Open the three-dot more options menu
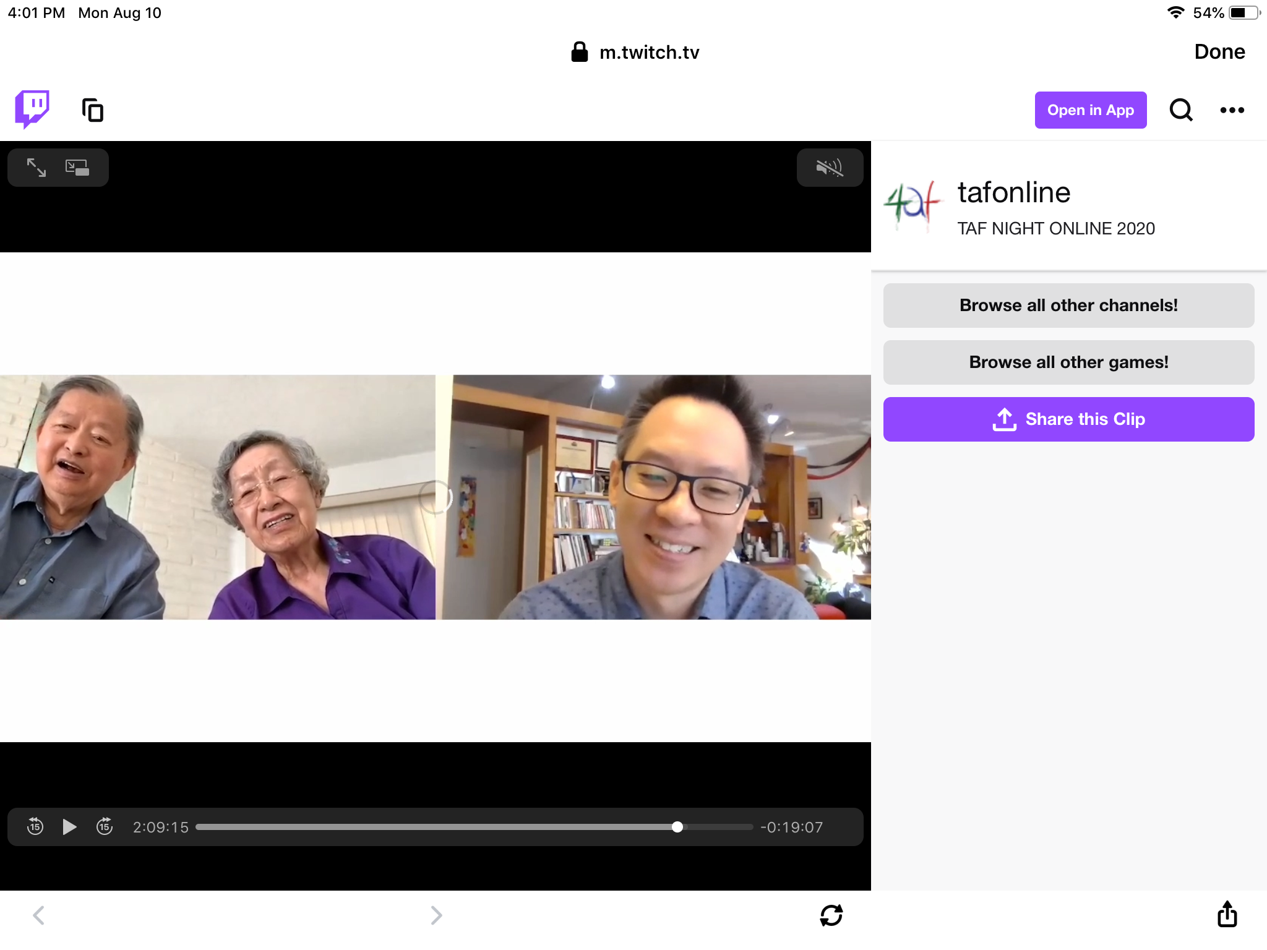The image size is (1267, 950). click(1232, 110)
